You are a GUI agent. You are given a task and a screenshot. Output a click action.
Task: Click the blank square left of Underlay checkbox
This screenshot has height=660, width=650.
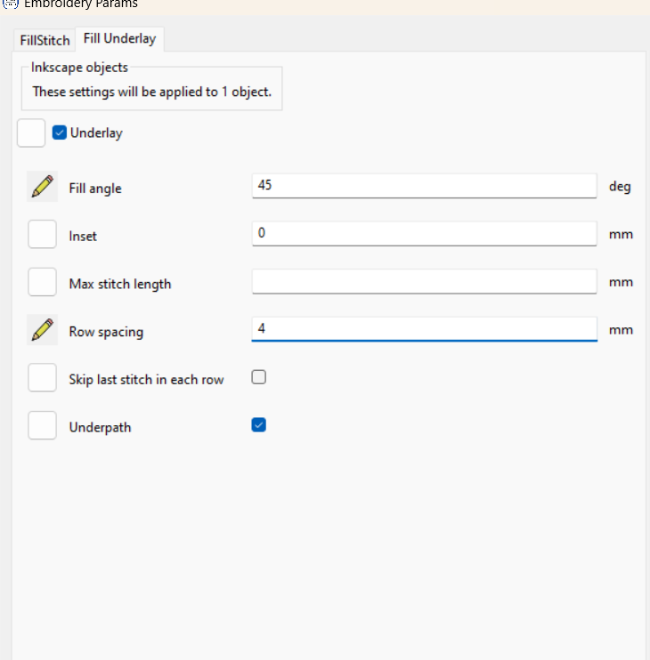pyautogui.click(x=31, y=133)
